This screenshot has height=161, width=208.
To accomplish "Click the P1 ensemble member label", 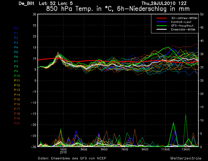I will 16,33.
